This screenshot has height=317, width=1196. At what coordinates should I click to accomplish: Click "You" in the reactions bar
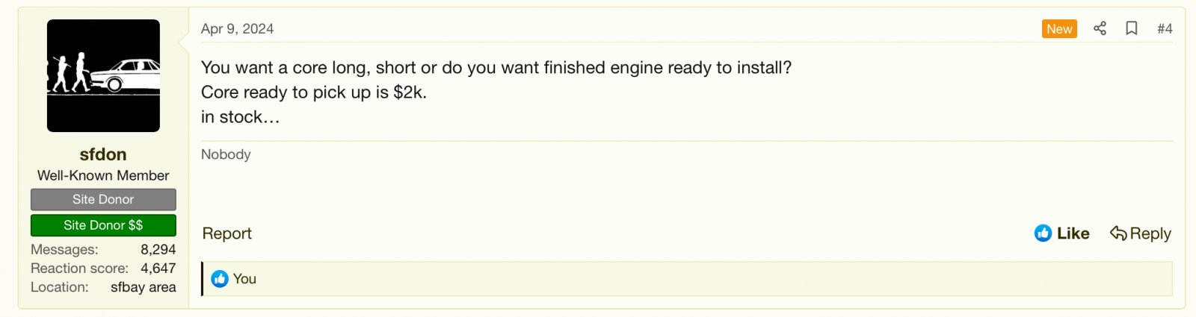(244, 279)
